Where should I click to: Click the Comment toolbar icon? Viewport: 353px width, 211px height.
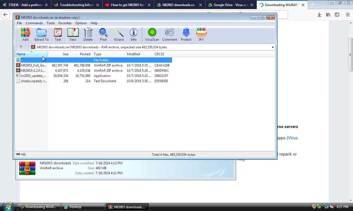[x=170, y=35]
